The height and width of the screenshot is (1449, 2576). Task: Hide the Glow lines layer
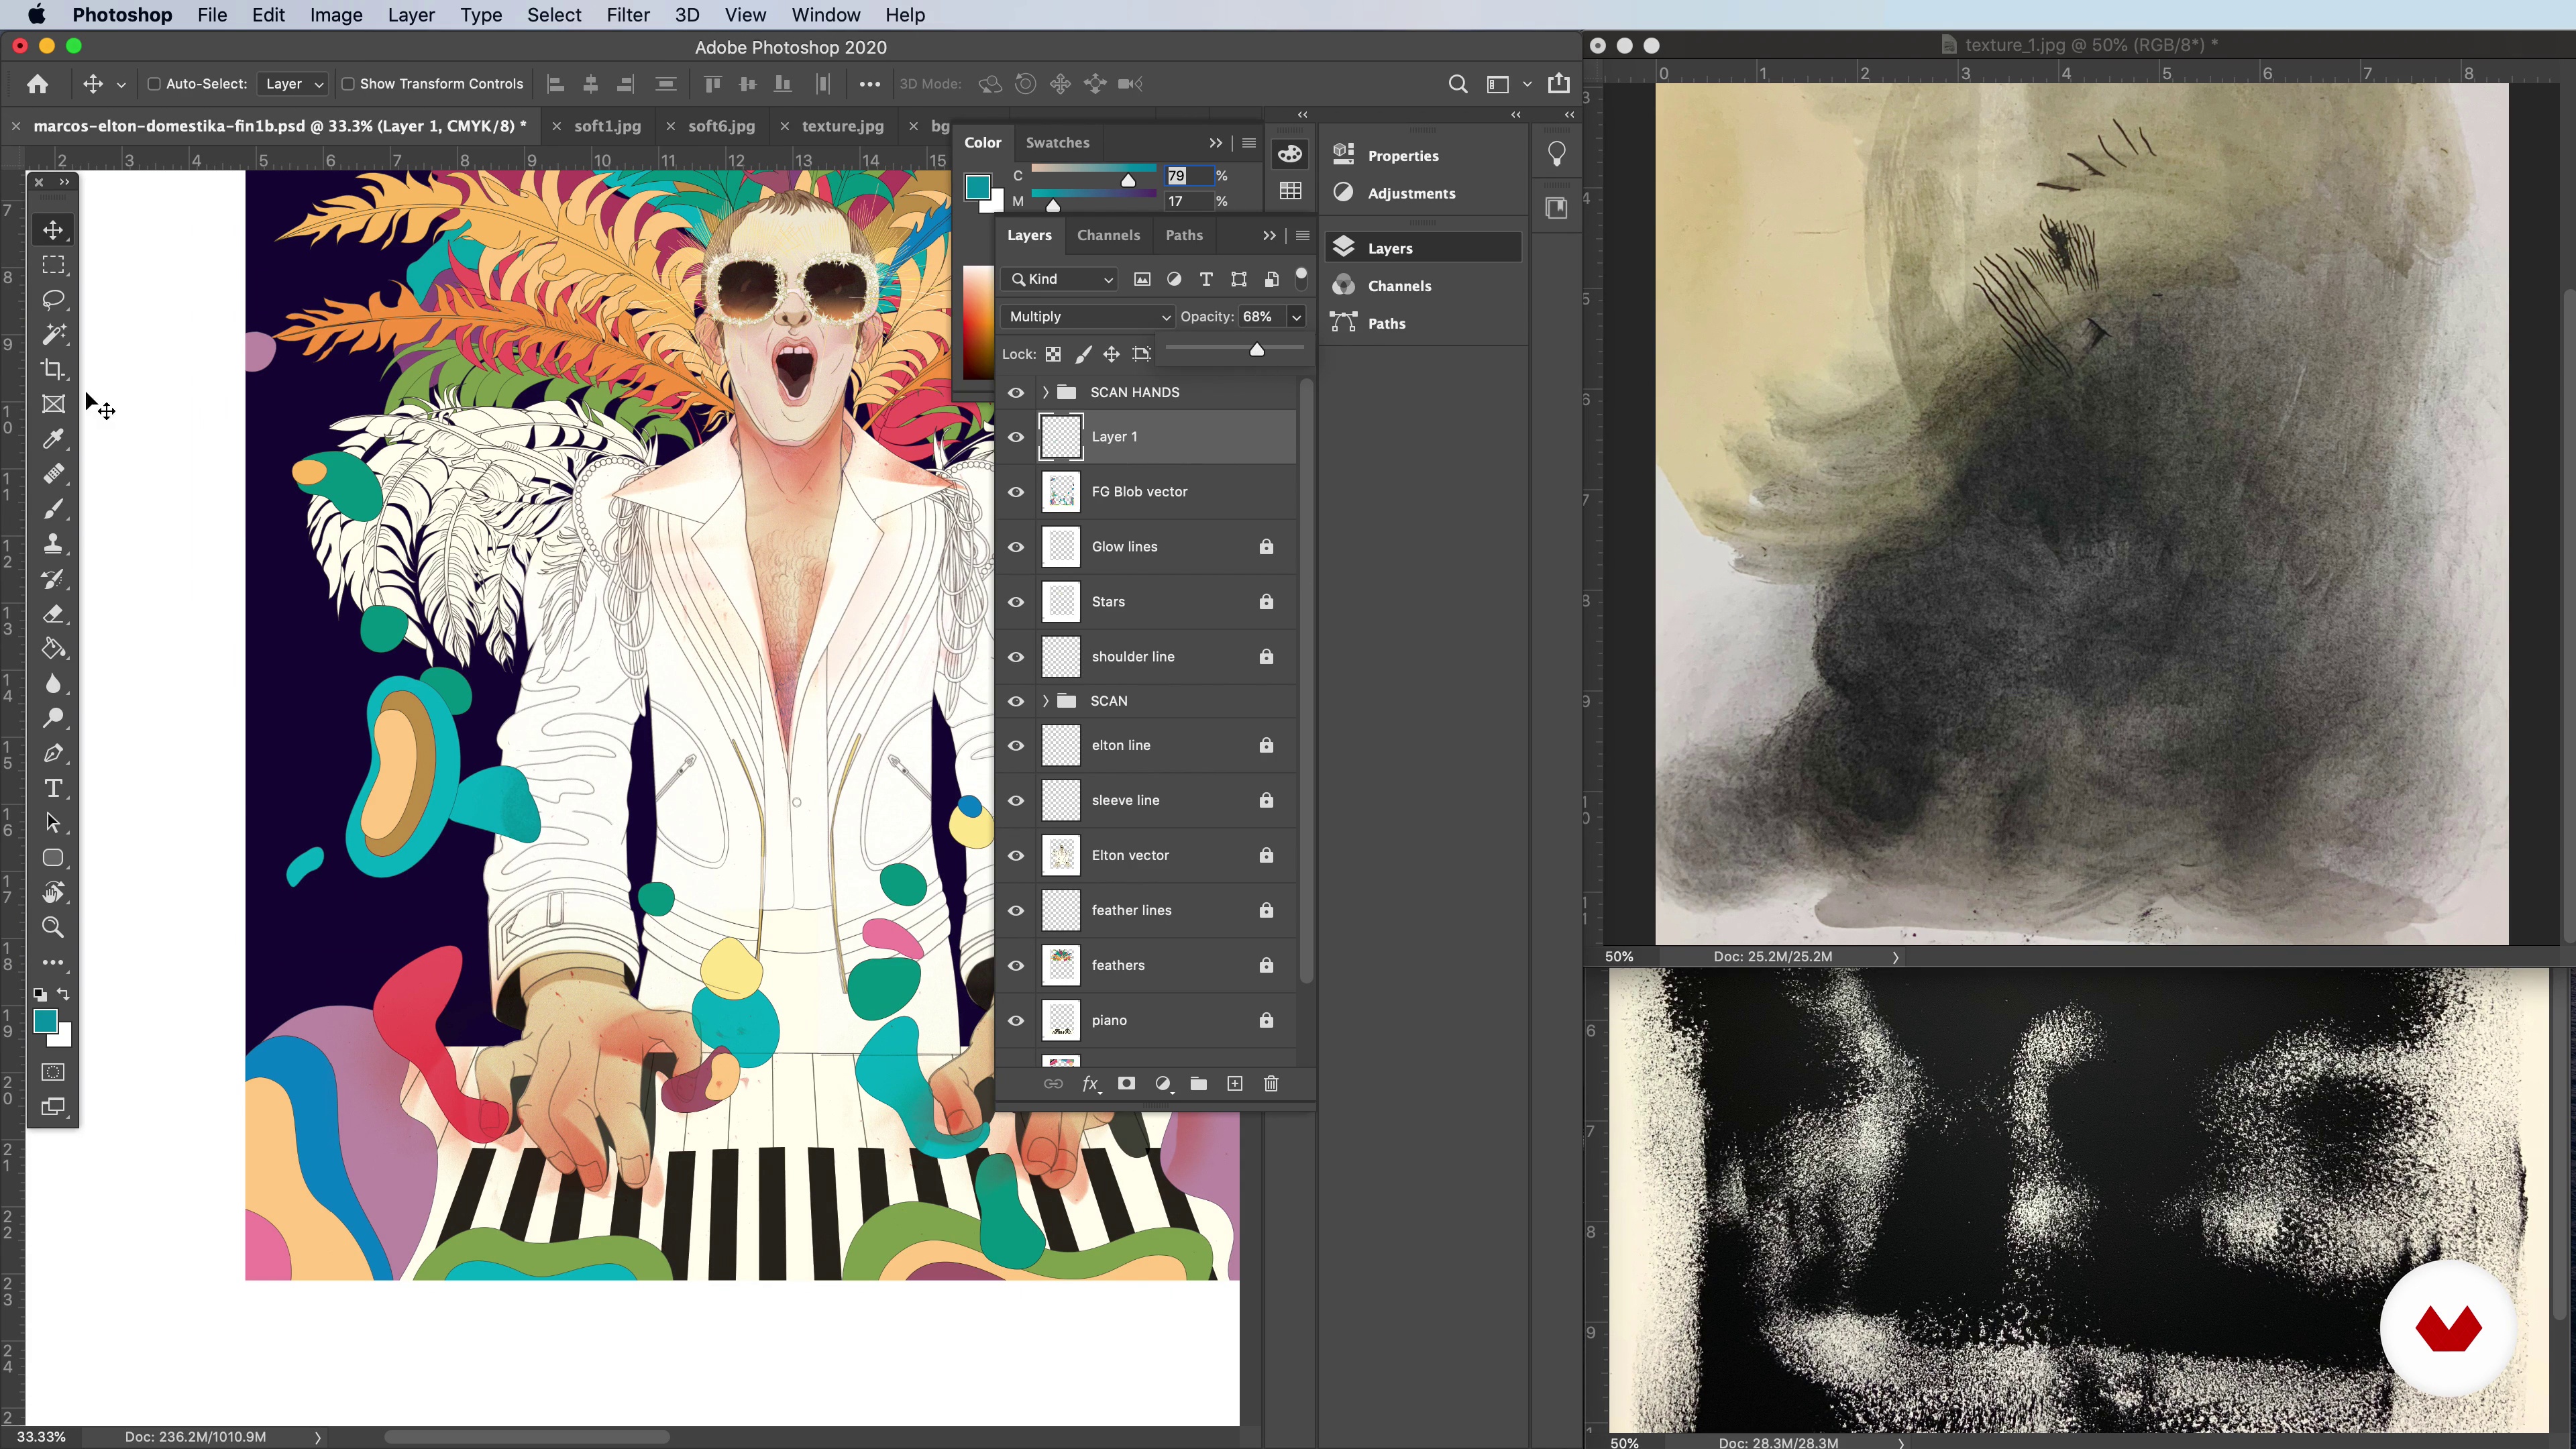[1016, 547]
